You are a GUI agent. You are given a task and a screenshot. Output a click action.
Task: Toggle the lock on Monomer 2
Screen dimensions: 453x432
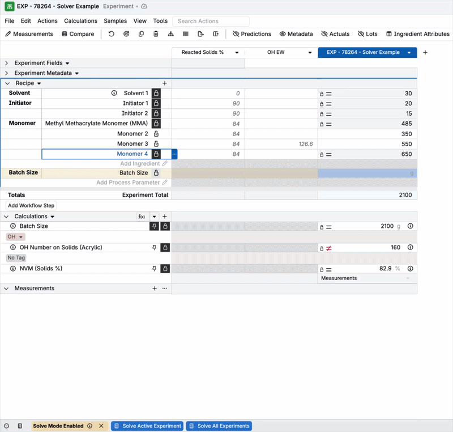(x=156, y=134)
